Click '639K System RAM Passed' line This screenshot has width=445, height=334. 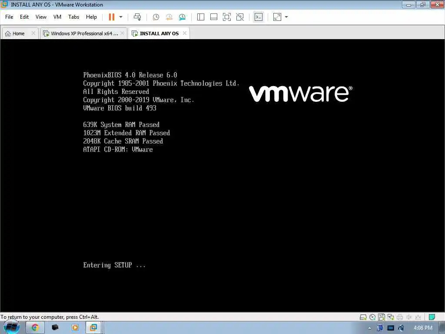coord(121,125)
